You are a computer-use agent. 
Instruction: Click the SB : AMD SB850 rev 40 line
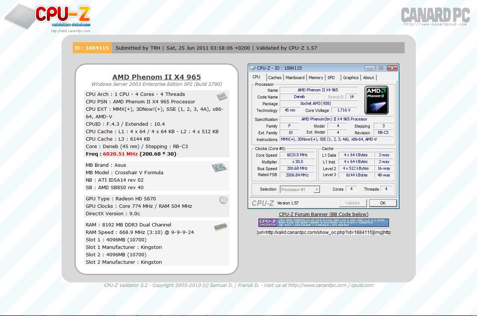(114, 187)
